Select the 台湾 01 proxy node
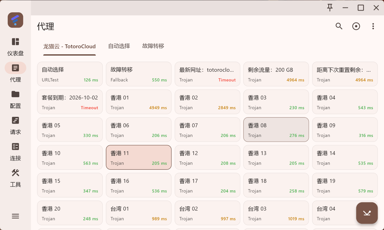Screen dimensions: 384x230 (x=139, y=213)
